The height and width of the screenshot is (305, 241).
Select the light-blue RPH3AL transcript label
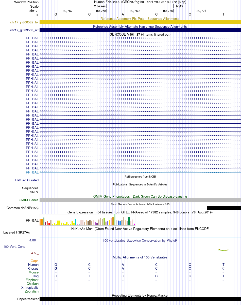32,172
